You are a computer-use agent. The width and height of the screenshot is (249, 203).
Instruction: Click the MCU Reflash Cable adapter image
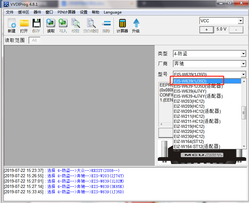[202, 152]
